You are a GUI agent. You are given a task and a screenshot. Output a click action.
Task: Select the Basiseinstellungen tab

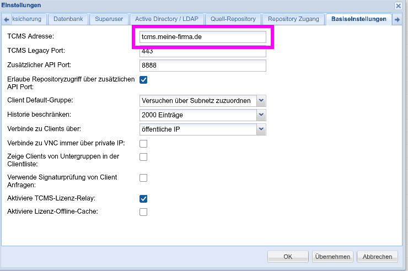pos(358,19)
